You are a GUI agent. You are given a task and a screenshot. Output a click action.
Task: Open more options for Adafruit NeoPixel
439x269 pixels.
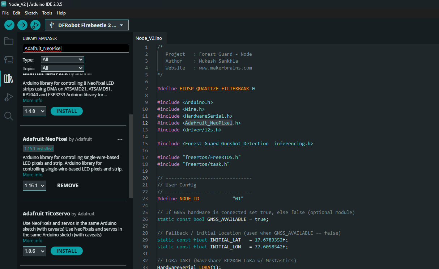[120, 139]
